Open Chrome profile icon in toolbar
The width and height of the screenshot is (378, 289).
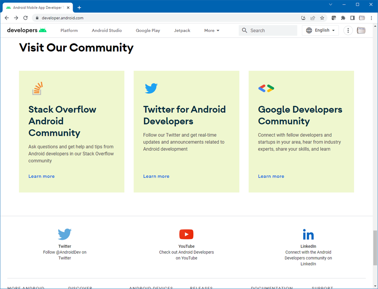click(x=362, y=18)
